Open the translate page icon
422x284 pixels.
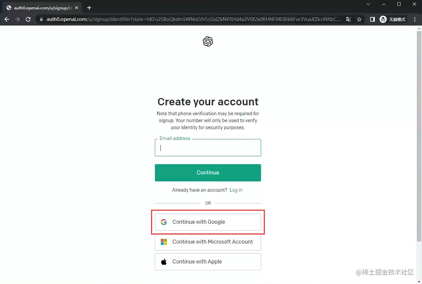pos(348,19)
